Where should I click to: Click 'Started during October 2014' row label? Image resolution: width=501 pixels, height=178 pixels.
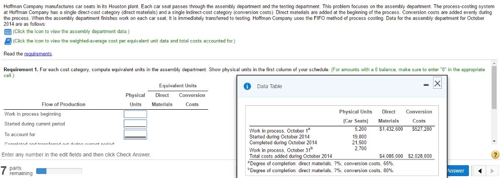click(x=279, y=137)
